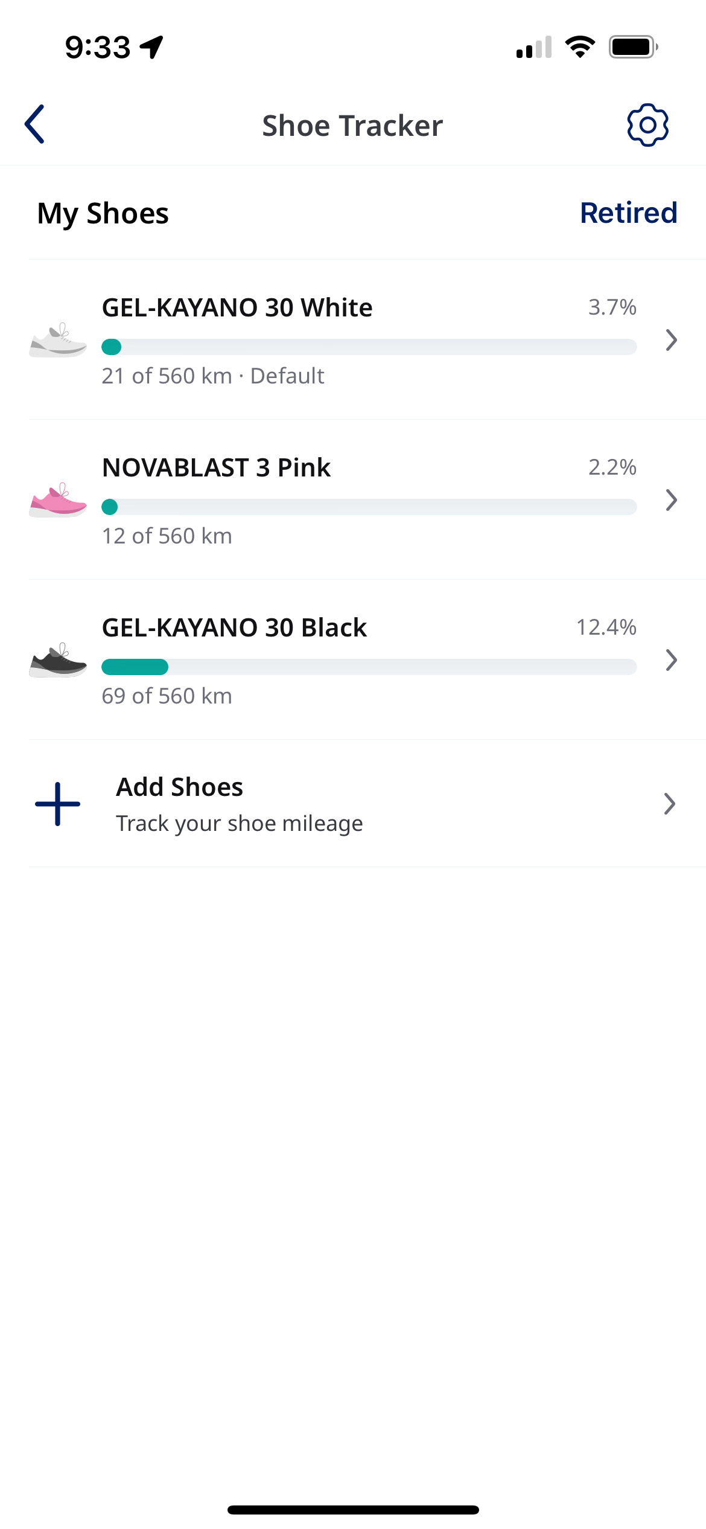This screenshot has width=706, height=1529.
Task: Click GEL-KAYANO 30 Black mileage progress bar
Action: [x=369, y=667]
